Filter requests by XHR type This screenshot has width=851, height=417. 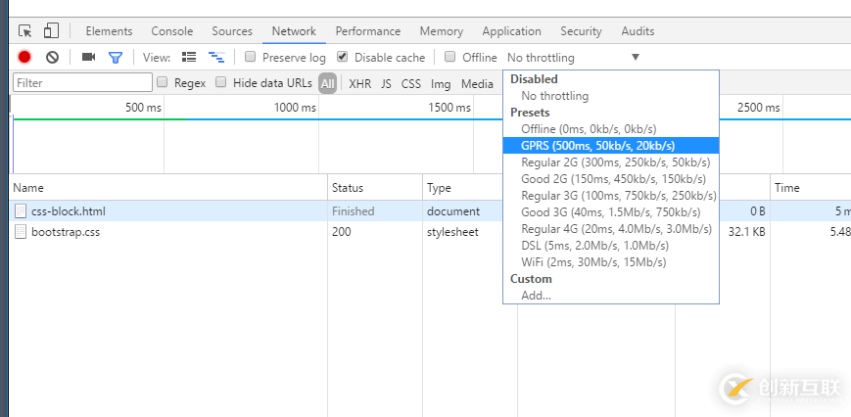click(x=359, y=84)
